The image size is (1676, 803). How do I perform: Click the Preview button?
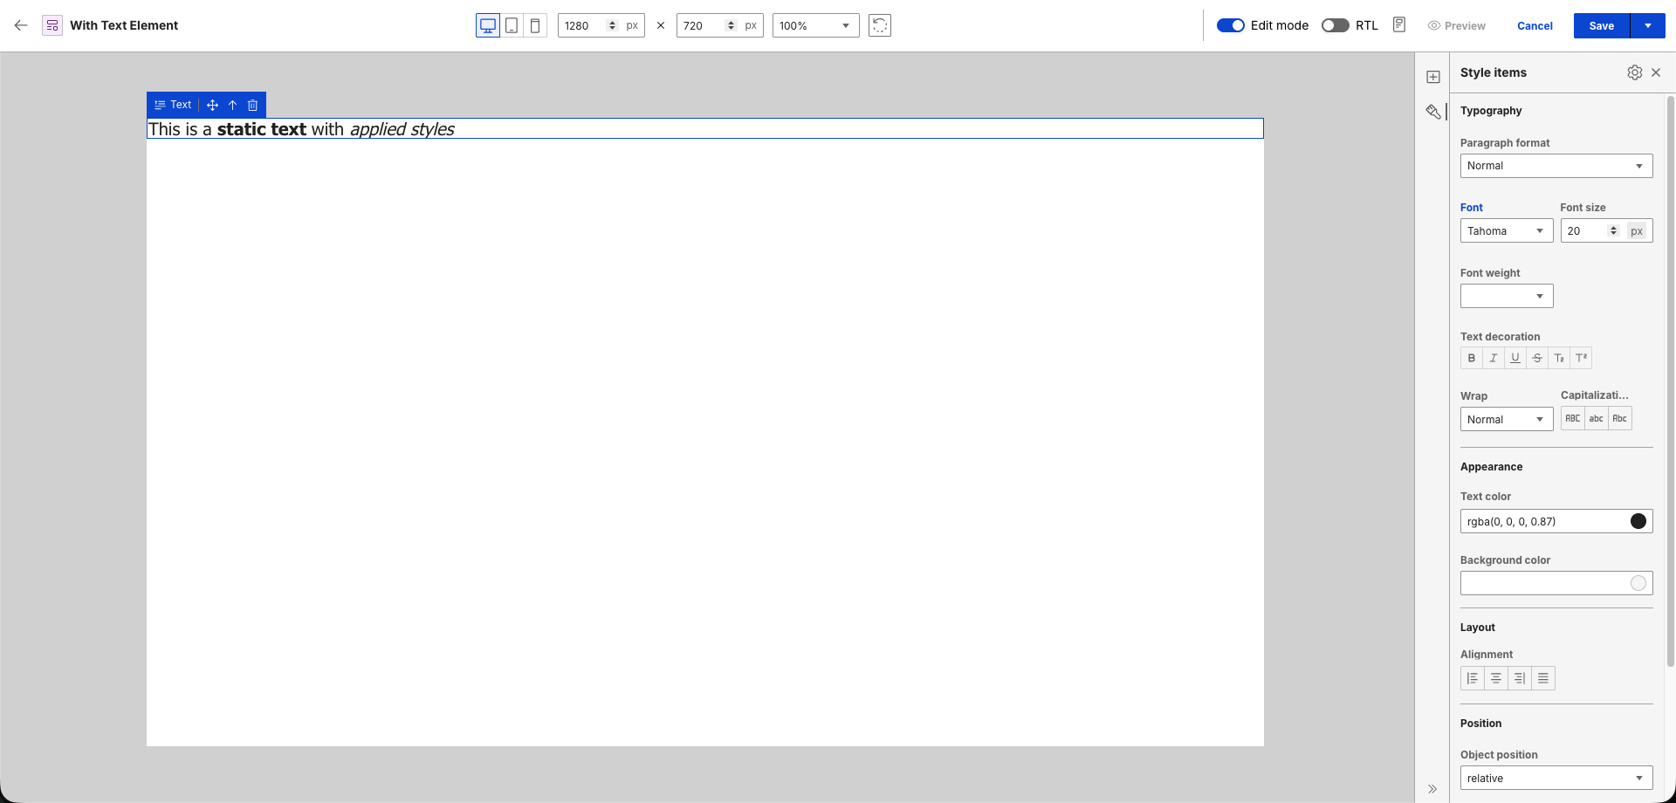point(1456,26)
